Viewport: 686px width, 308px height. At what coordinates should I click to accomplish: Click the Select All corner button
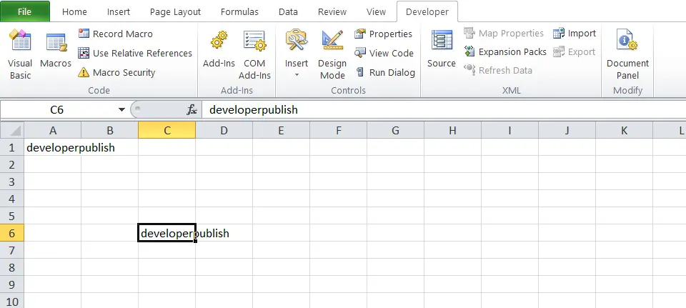tap(12, 130)
